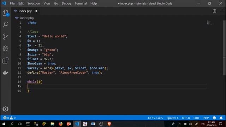Click $array variable on line 11
226x127 pixels.
tap(33, 68)
